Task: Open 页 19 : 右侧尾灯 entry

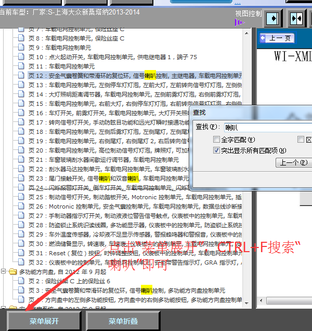Action: coord(109,141)
